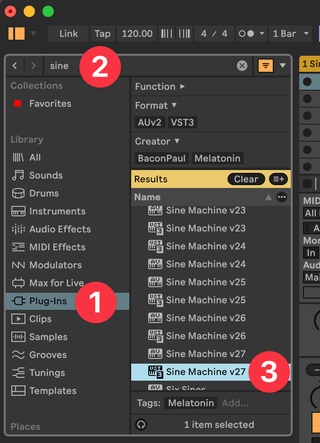320x443 pixels.
Task: Click Add... to add a tag
Action: (x=235, y=403)
